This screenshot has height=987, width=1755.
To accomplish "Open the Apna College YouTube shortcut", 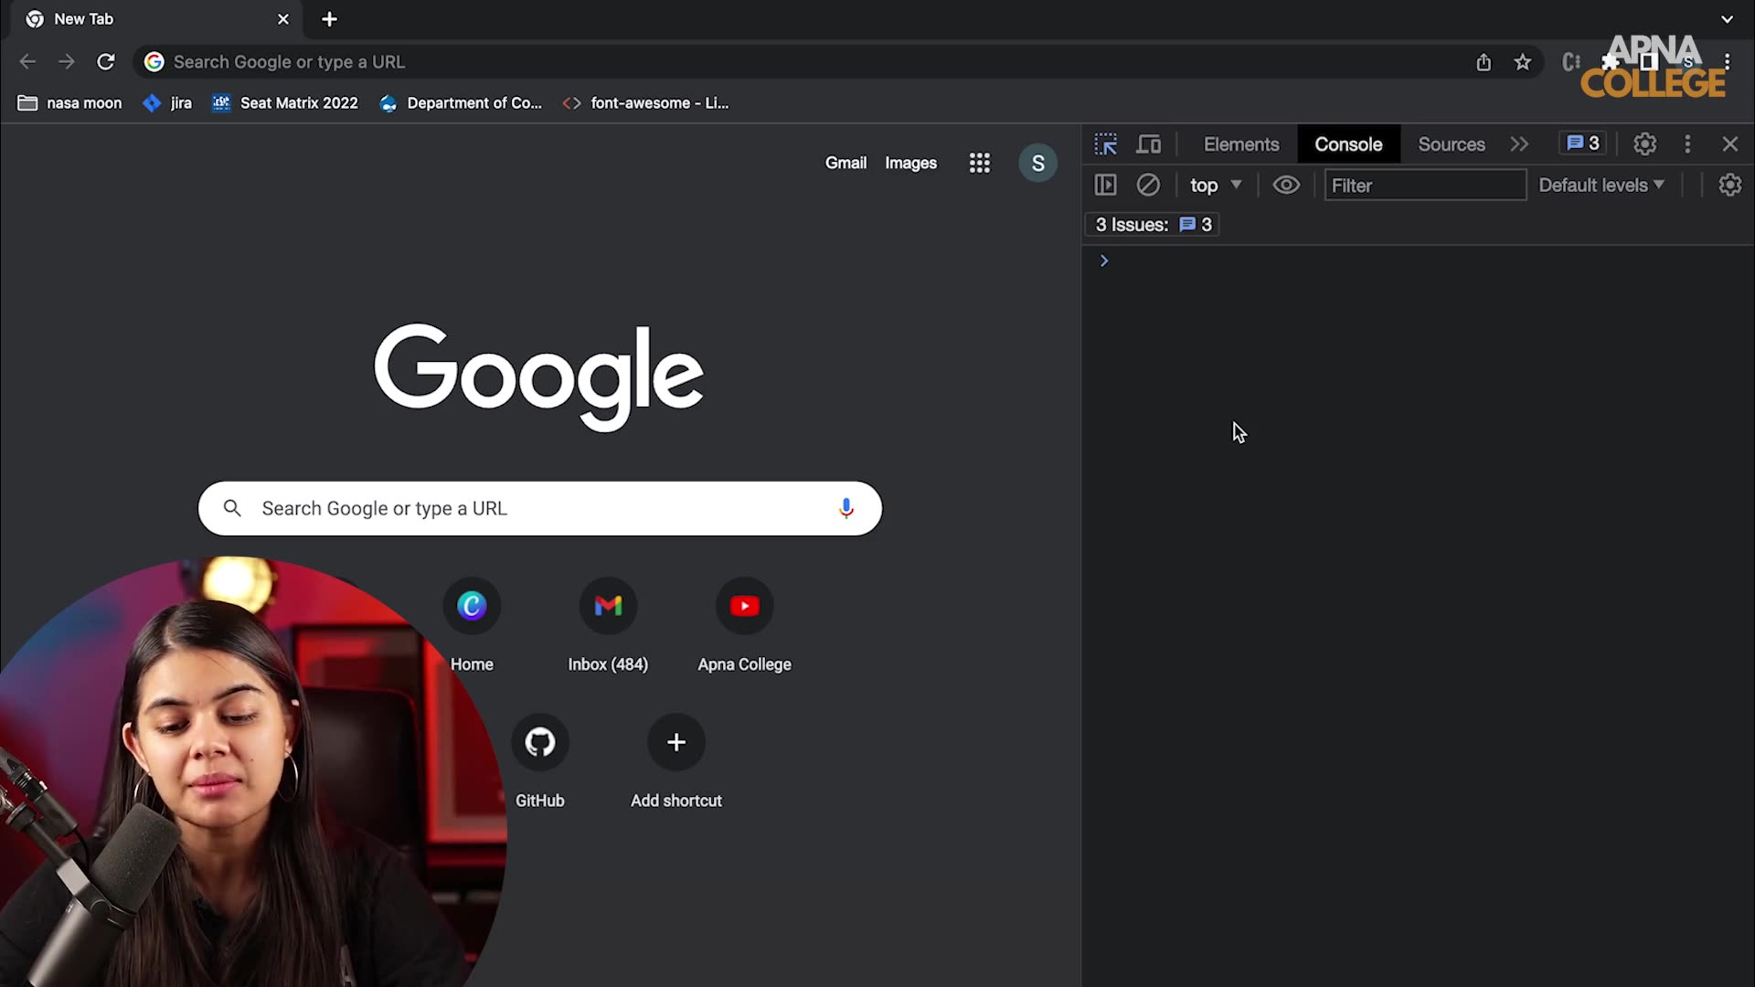I will click(x=744, y=625).
